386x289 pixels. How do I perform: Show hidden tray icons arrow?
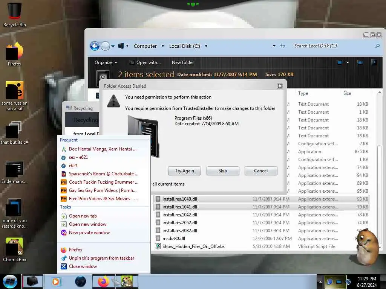320,282
